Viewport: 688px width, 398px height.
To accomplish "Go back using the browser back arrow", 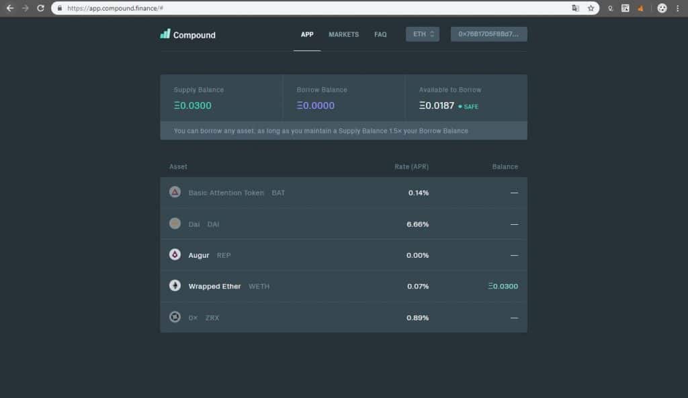I will click(9, 8).
